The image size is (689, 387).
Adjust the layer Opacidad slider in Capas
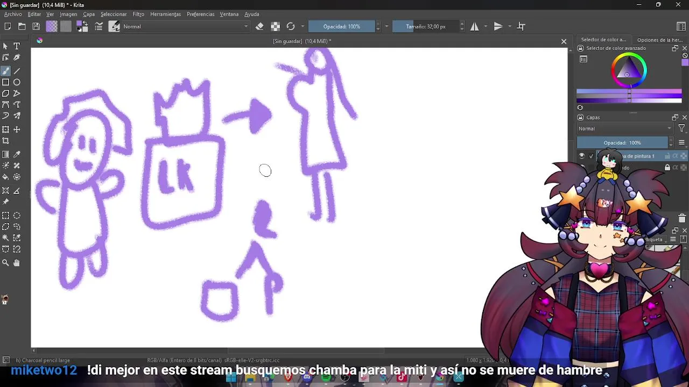click(x=622, y=142)
